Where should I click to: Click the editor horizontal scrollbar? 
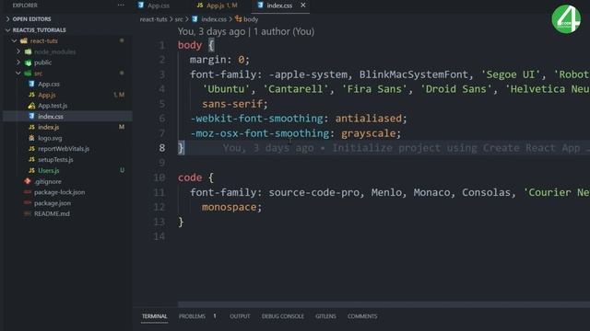click(x=383, y=304)
